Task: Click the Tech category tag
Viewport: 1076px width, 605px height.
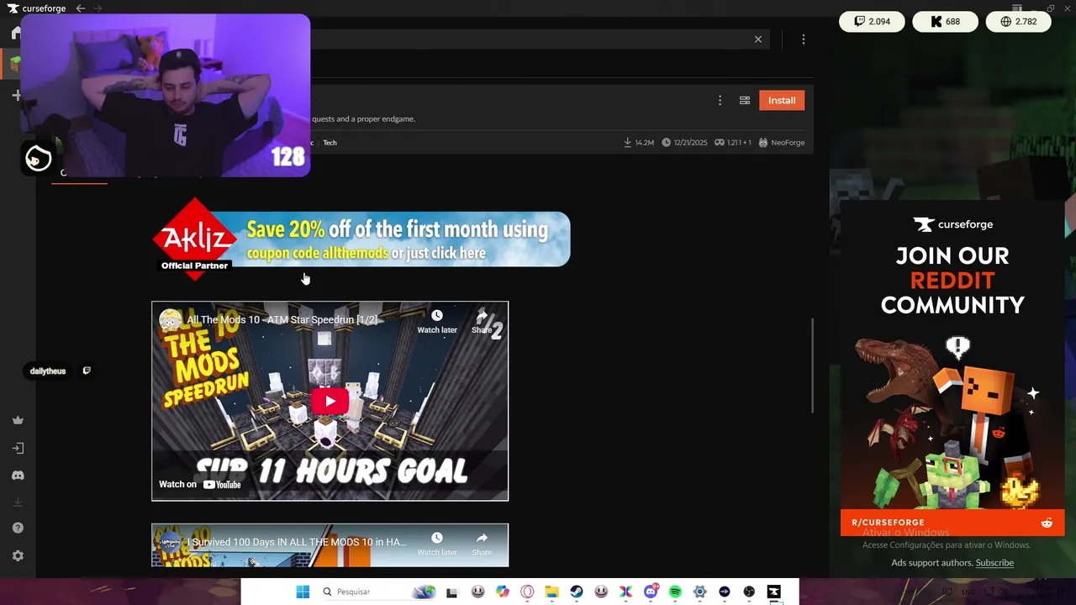Action: point(330,143)
